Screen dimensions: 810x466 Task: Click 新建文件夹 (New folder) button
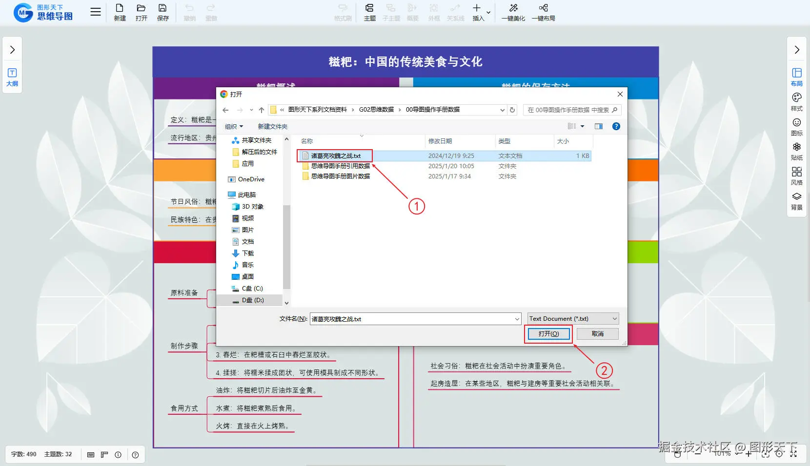click(273, 126)
